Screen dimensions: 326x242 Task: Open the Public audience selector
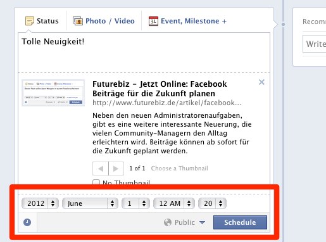(184, 222)
